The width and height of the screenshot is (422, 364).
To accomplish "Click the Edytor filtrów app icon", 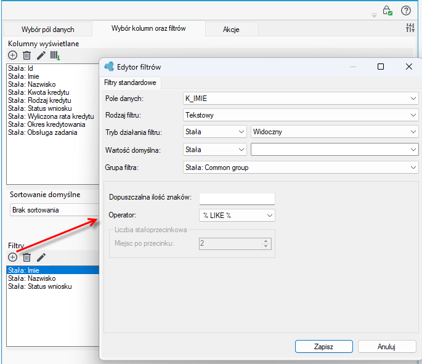I will click(109, 67).
